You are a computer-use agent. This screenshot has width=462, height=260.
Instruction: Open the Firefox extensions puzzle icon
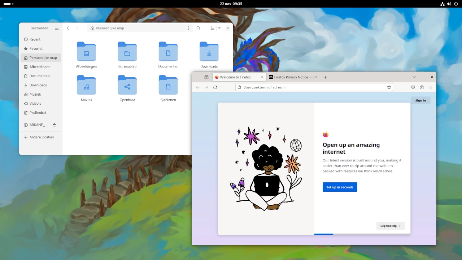[x=422, y=87]
